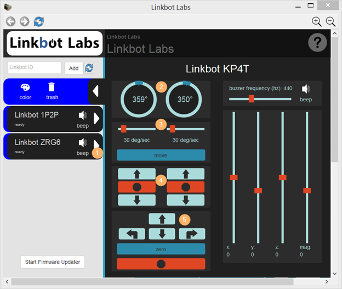Click the 350° joint position dial
The width and height of the screenshot is (342, 289).
pos(184,99)
